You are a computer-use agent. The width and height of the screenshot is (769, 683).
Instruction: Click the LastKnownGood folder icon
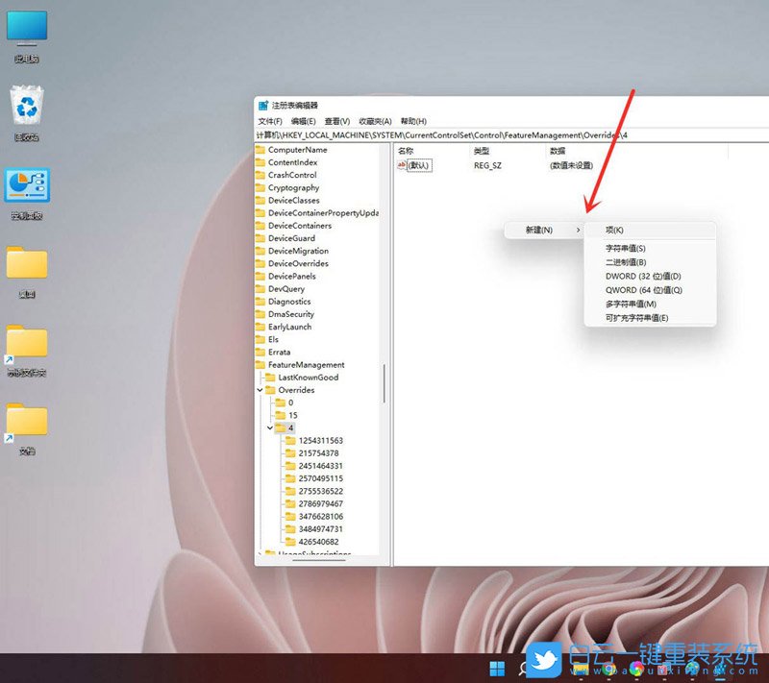click(x=270, y=378)
